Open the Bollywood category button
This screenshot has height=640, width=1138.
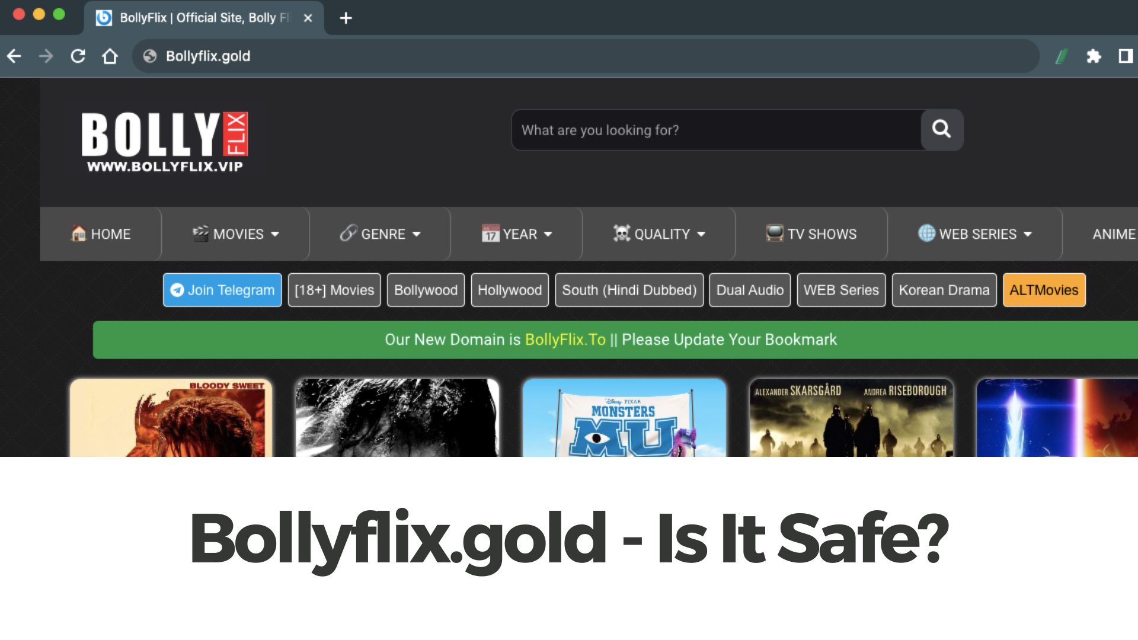point(426,290)
